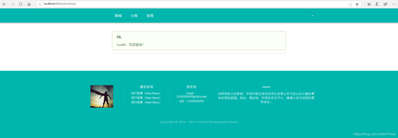Viewport: 398px width, 138px height.
Task: Open the second 用户故事（User Story） footer link
Action: click(x=146, y=98)
